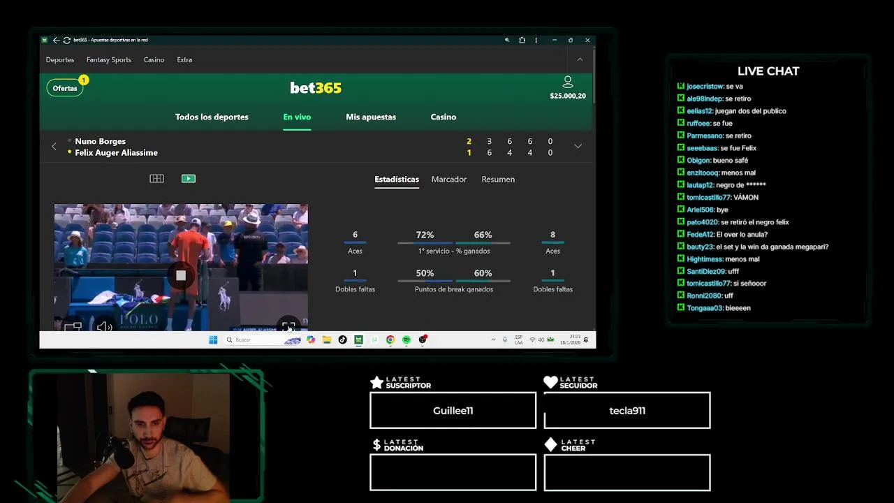Screen dimensions: 894x503
Task: Click the '1° servicio - % ganados' label
Action: click(x=454, y=251)
